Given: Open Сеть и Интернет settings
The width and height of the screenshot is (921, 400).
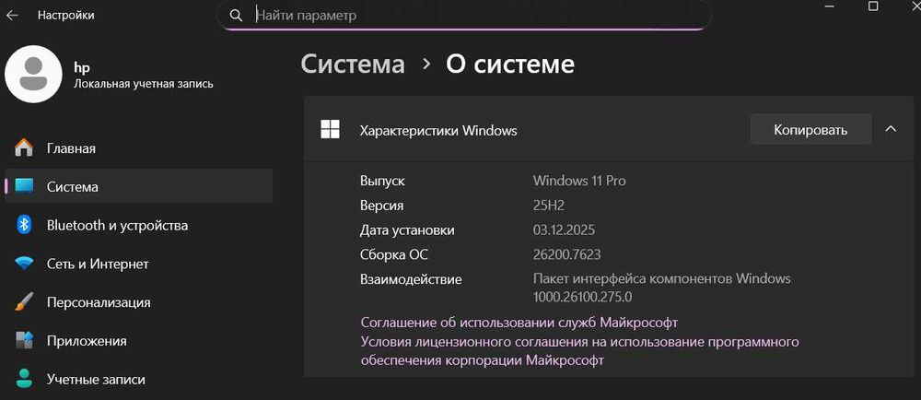Looking at the screenshot, I should [98, 264].
